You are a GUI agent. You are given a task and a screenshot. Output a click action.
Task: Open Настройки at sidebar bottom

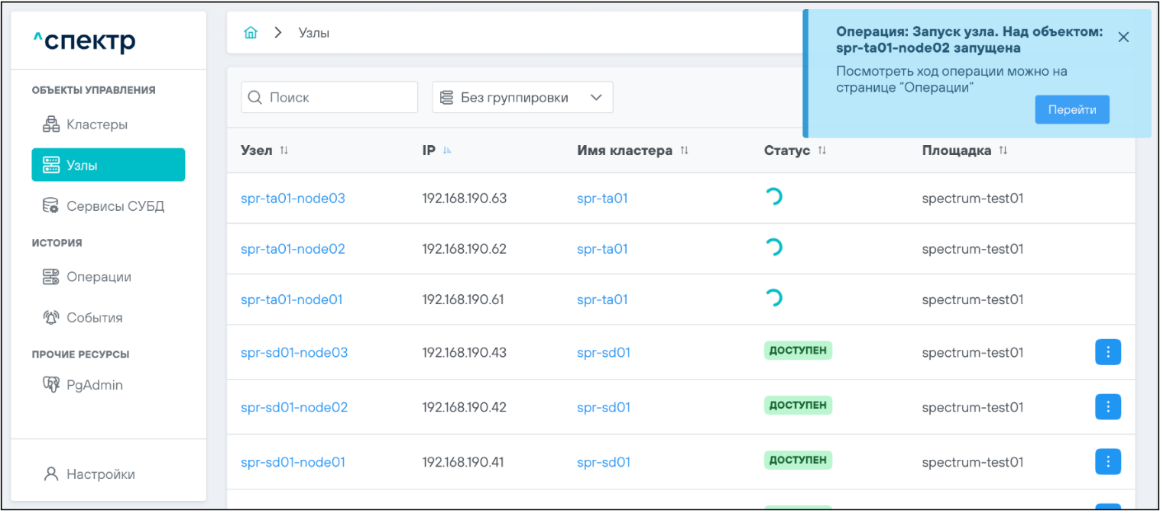point(100,474)
